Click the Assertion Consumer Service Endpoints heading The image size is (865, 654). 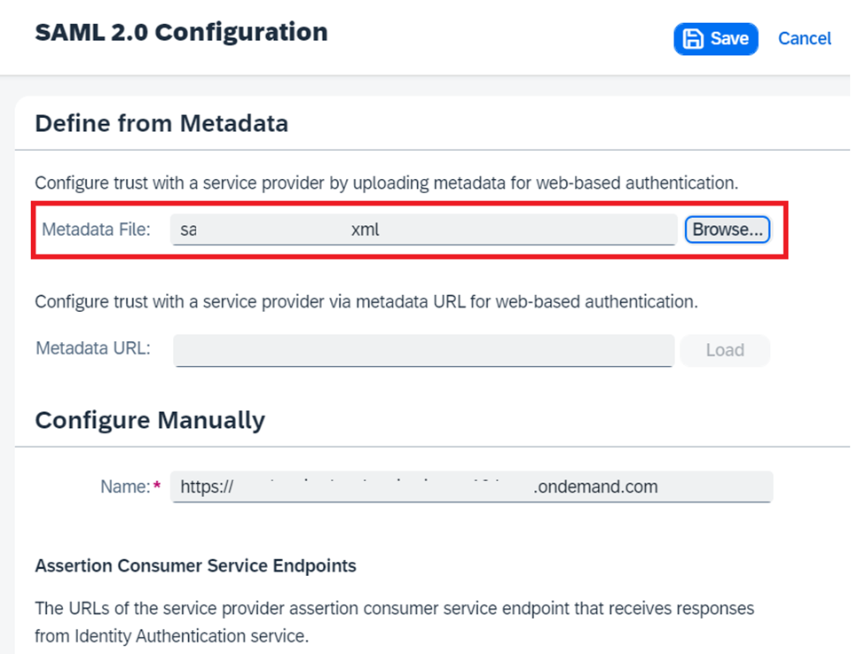point(196,566)
